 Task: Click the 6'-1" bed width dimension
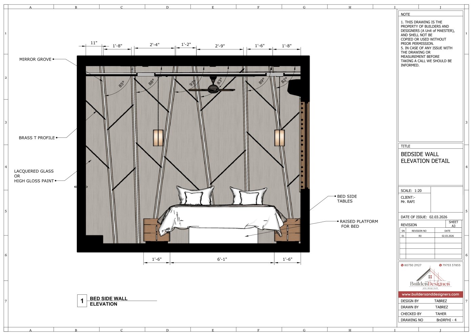222,259
